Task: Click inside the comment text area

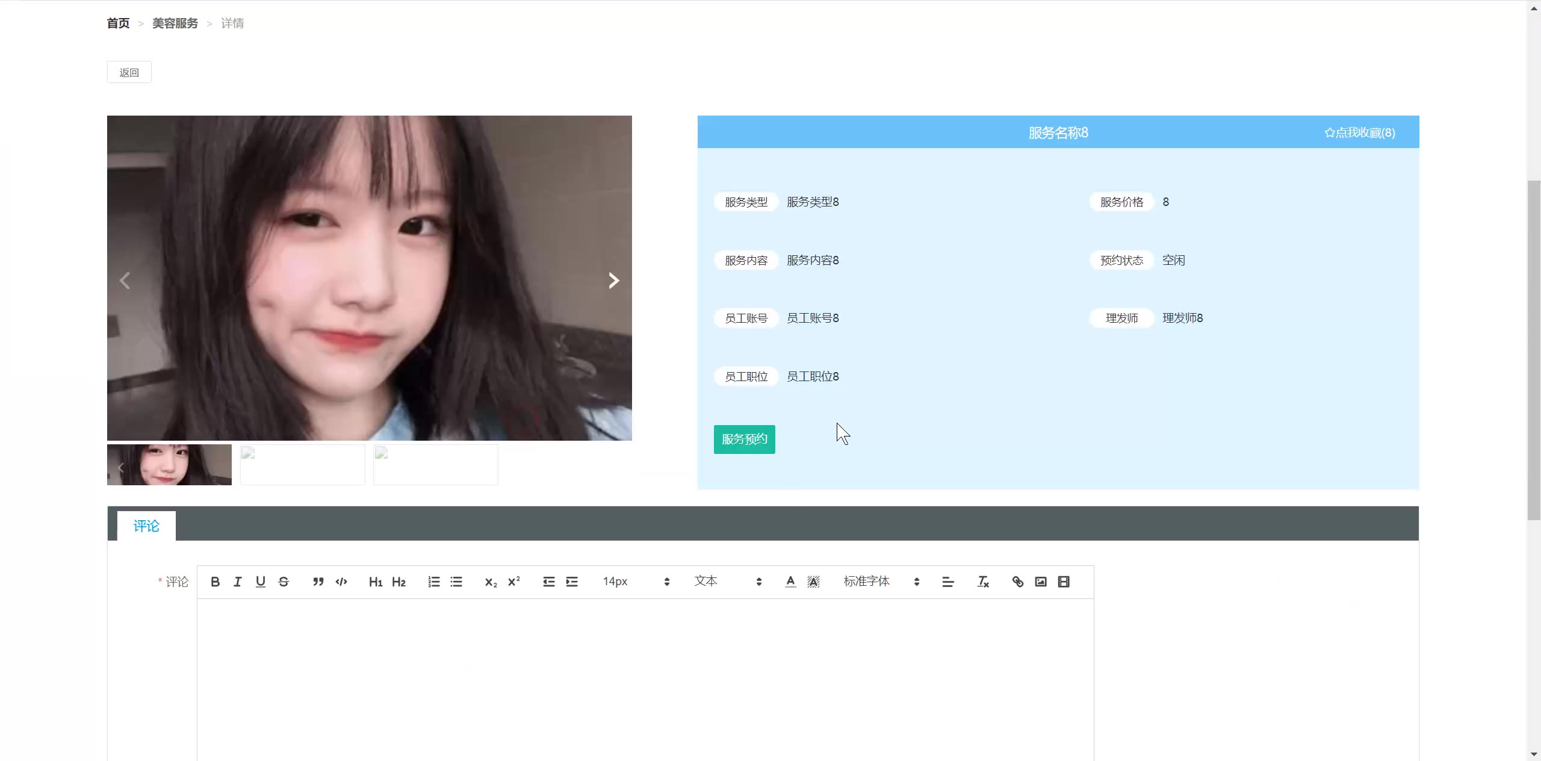Action: pyautogui.click(x=645, y=680)
